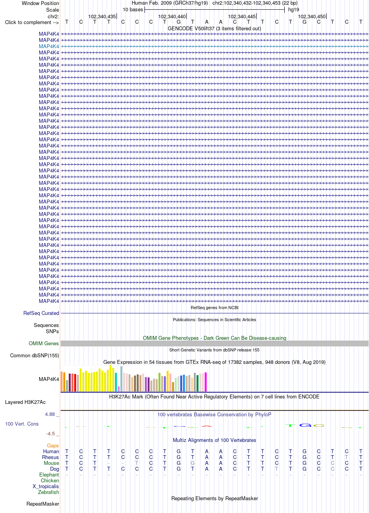Click the 'RefSeq Curated' track label
This screenshot has height=513, width=369.
[41, 313]
